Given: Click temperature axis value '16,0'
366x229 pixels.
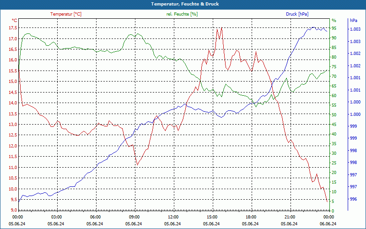Looking at the screenshot, I should (x=13, y=60).
